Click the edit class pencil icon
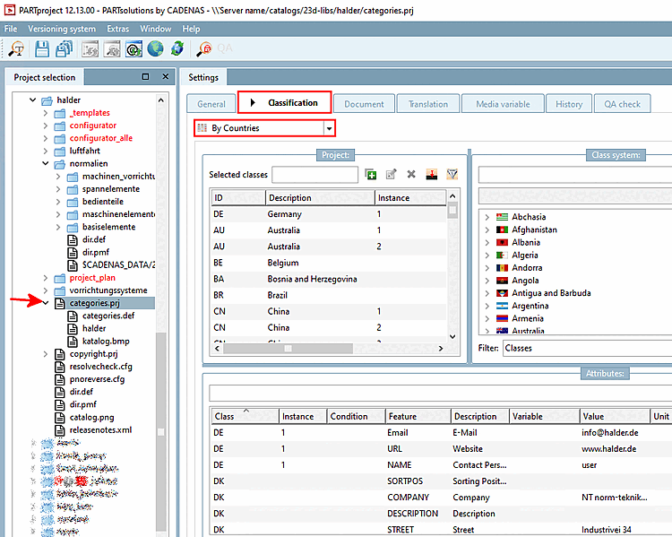 (391, 174)
